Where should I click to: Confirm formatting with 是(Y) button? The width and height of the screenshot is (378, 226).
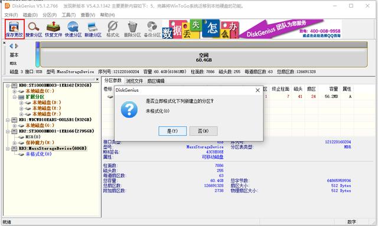point(172,131)
